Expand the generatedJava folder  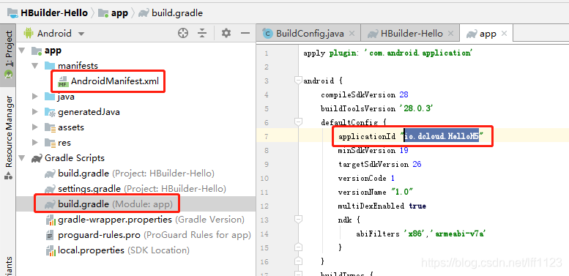coord(35,112)
